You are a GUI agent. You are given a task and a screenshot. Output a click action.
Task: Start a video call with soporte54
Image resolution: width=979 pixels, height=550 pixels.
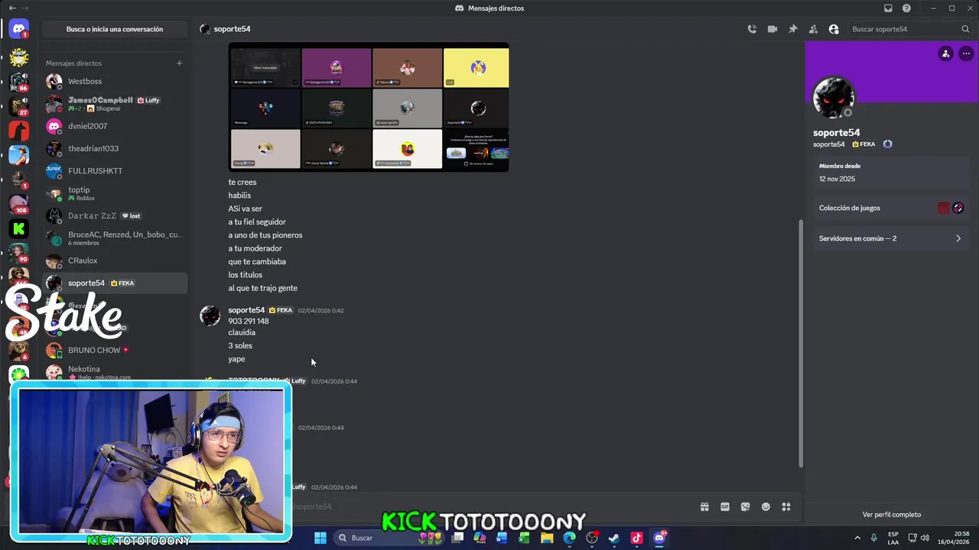click(772, 29)
